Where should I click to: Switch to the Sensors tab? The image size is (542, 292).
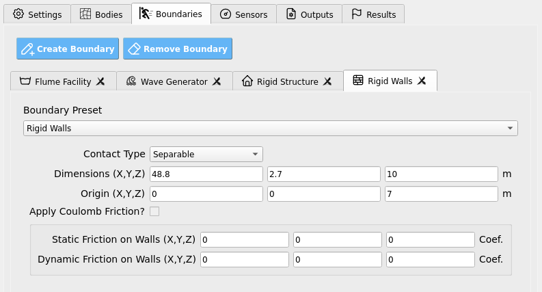coord(244,14)
